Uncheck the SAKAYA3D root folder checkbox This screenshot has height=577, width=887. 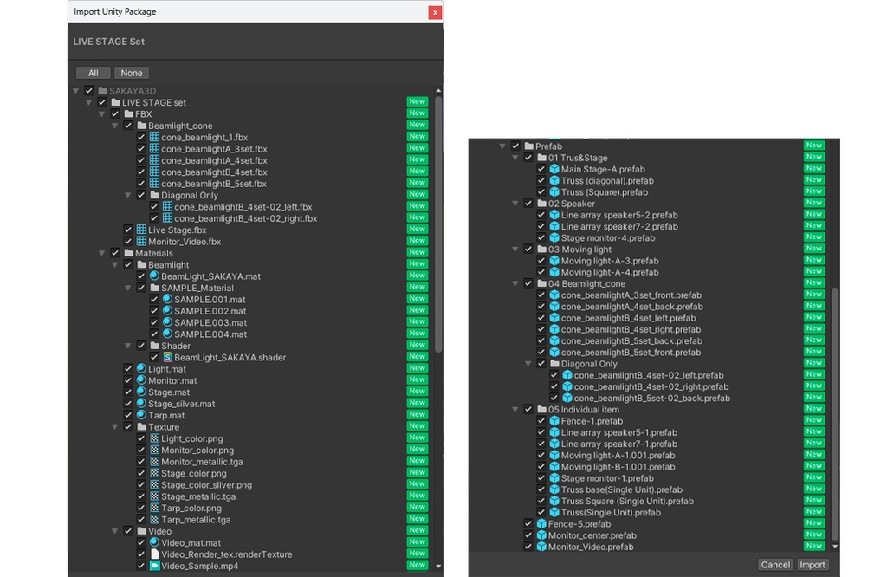[89, 90]
